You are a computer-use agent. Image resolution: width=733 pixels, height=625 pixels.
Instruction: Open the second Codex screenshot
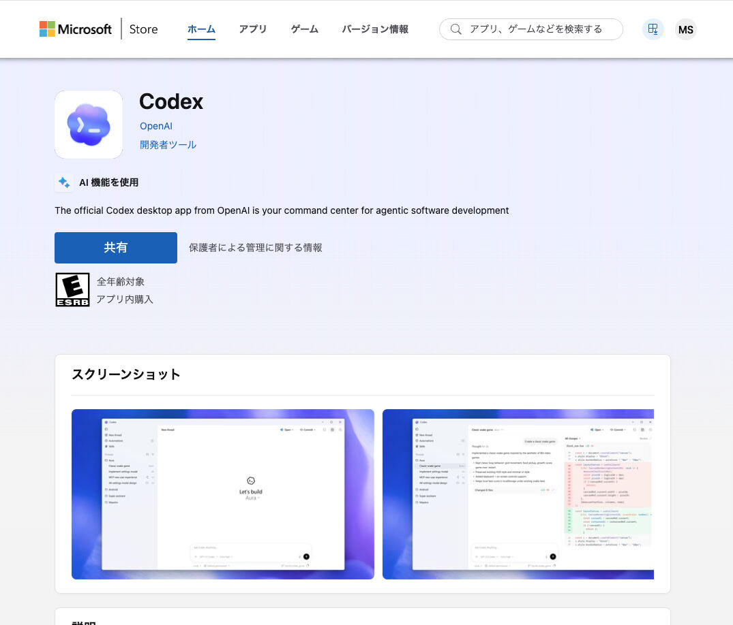point(518,494)
